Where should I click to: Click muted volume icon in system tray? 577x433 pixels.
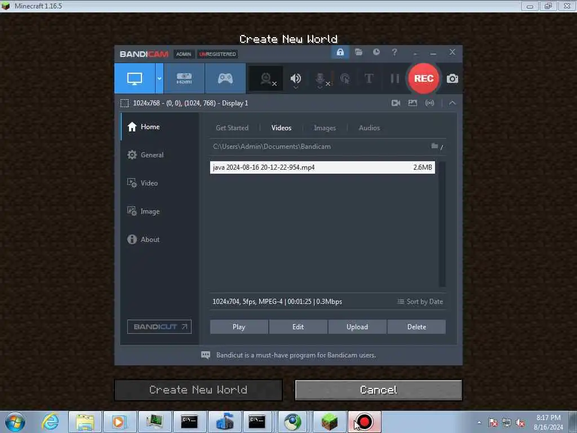520,423
